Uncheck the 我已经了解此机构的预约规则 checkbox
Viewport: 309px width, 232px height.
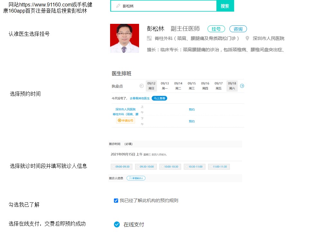[x=116, y=200]
